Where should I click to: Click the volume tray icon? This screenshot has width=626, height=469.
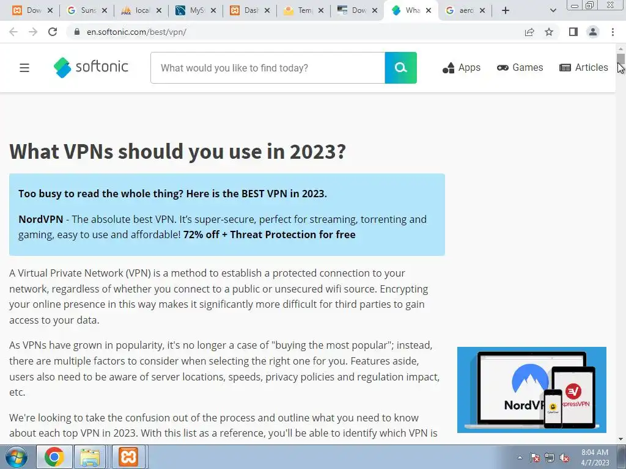tap(564, 457)
